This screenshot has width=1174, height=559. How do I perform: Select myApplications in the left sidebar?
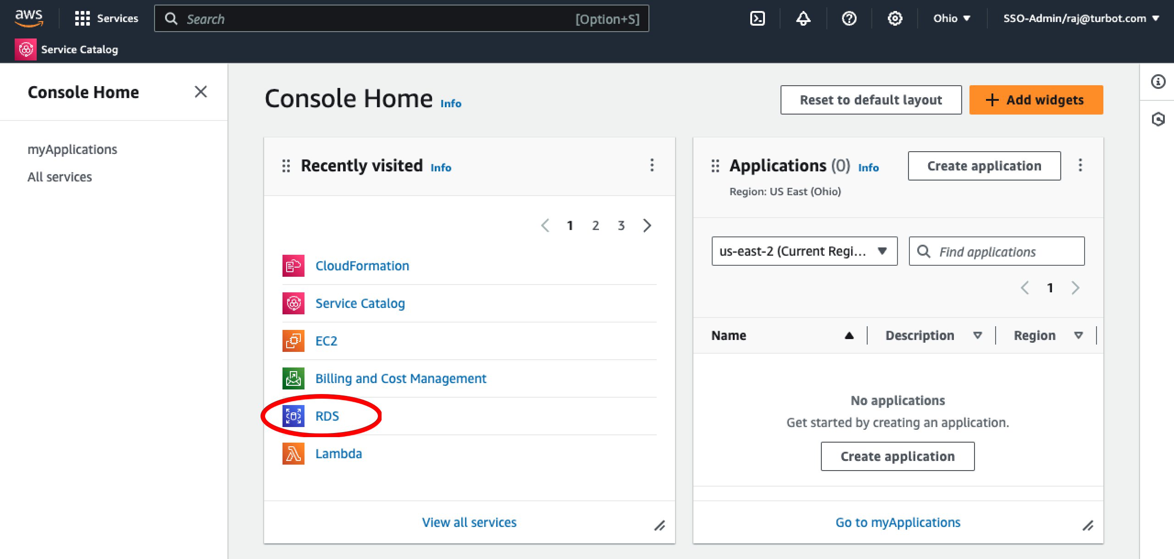72,149
